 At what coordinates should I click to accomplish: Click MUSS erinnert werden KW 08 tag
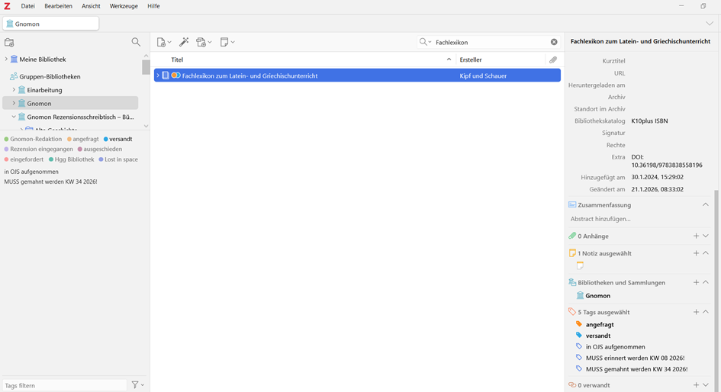point(635,358)
